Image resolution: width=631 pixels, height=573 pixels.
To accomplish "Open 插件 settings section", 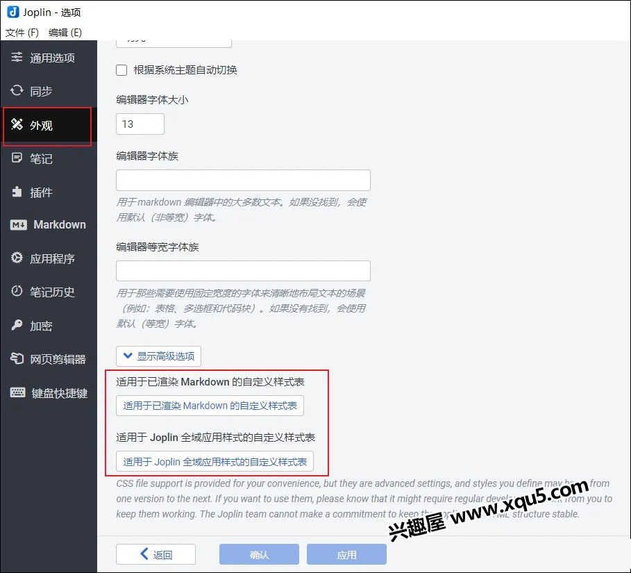I will tap(49, 192).
